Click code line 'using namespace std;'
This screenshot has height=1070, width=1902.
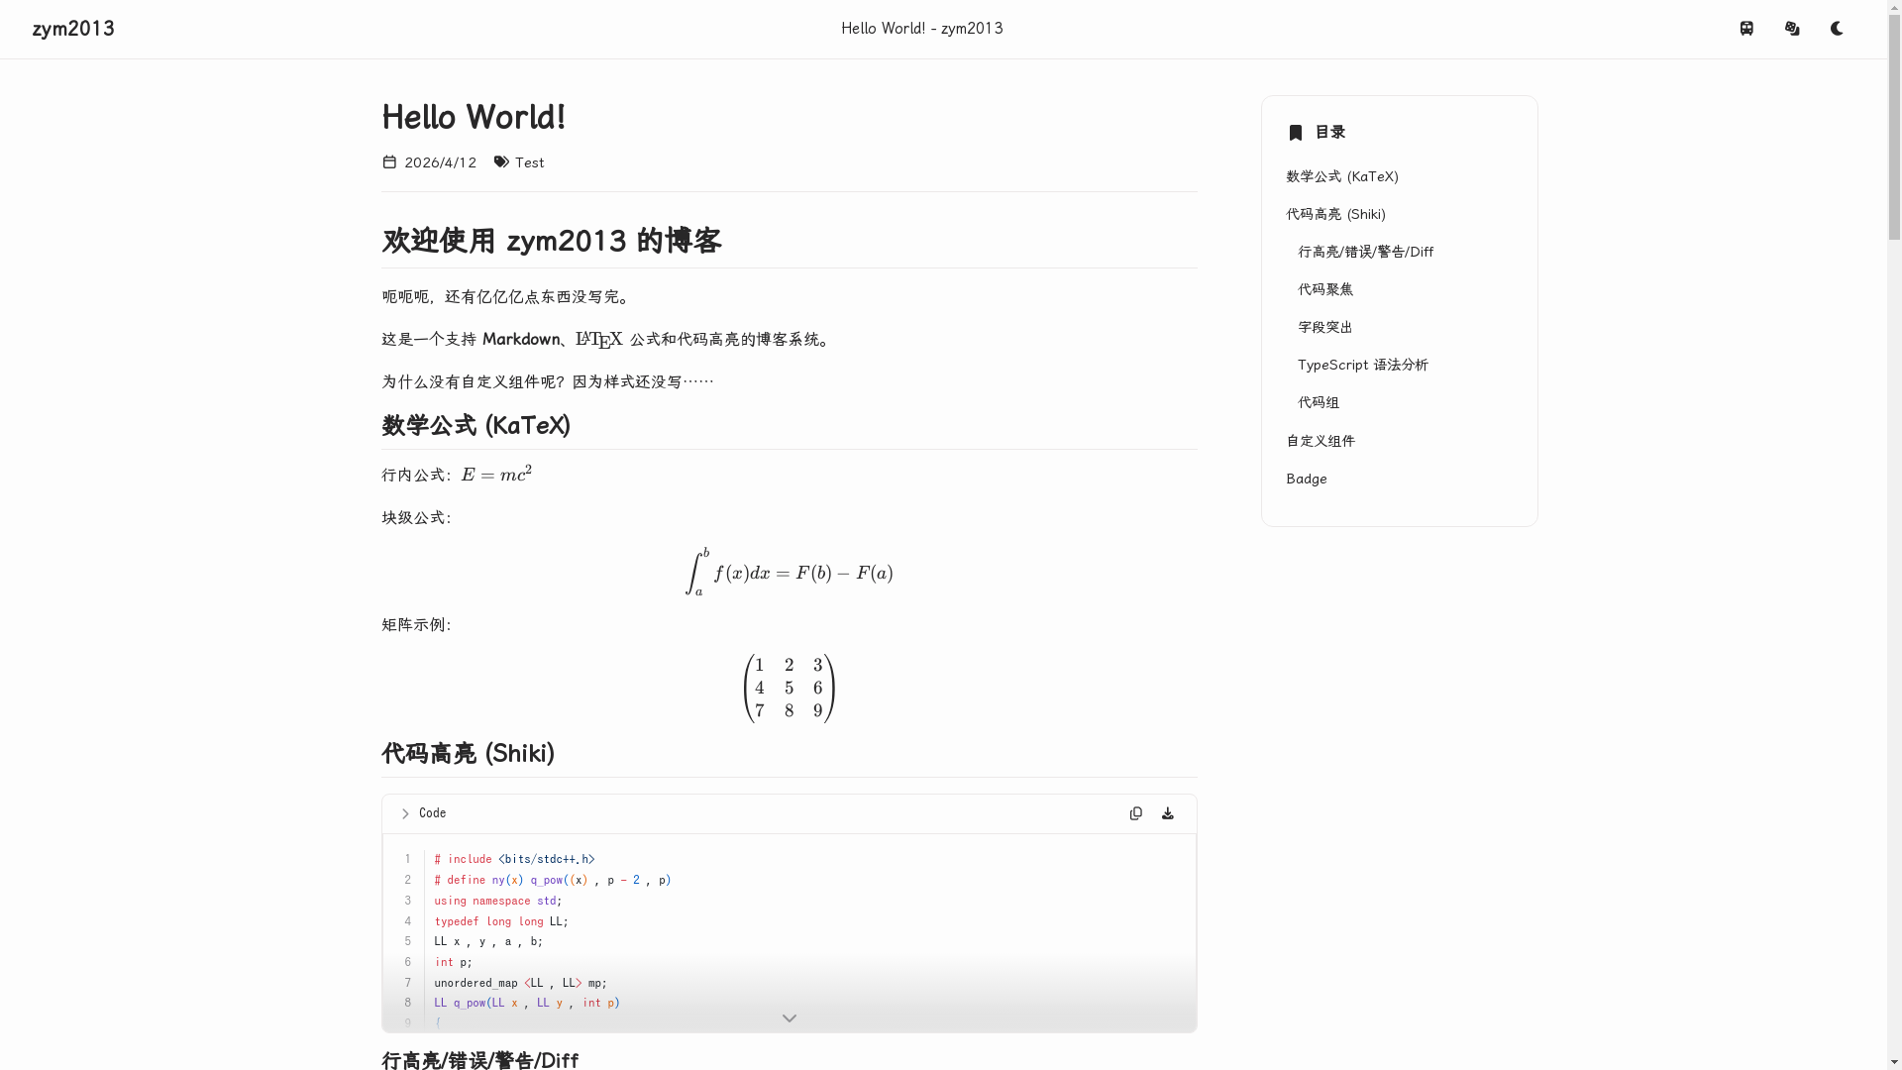[x=498, y=901]
